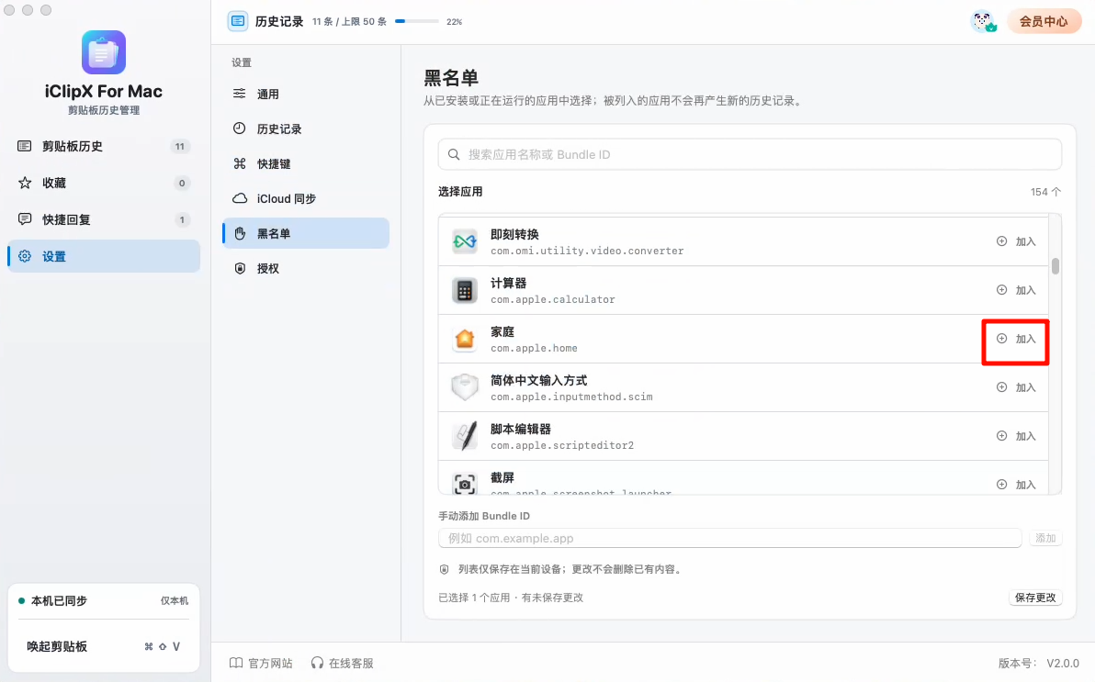Add 即刻转换 to the blacklist
The image size is (1095, 682).
1016,241
